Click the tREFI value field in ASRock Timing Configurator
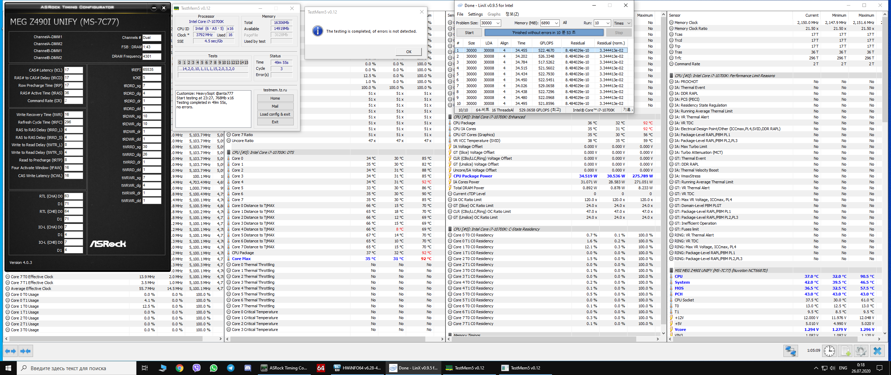This screenshot has width=891, height=375. pyautogui.click(x=151, y=70)
